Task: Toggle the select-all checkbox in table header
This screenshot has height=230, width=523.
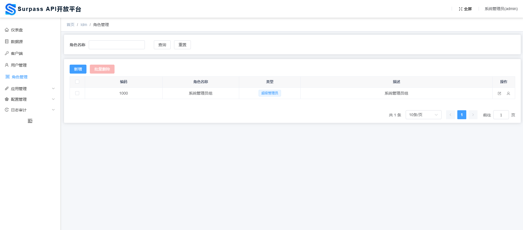Action: point(77,82)
